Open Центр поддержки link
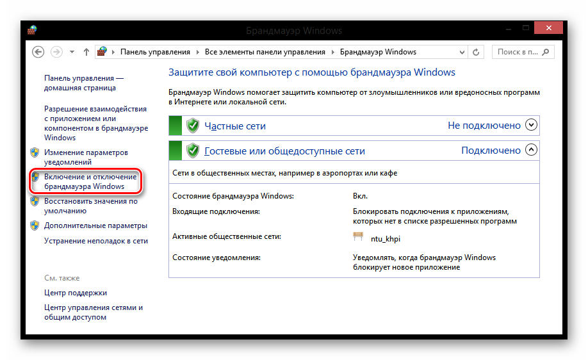The image size is (588, 360). pyautogui.click(x=76, y=293)
